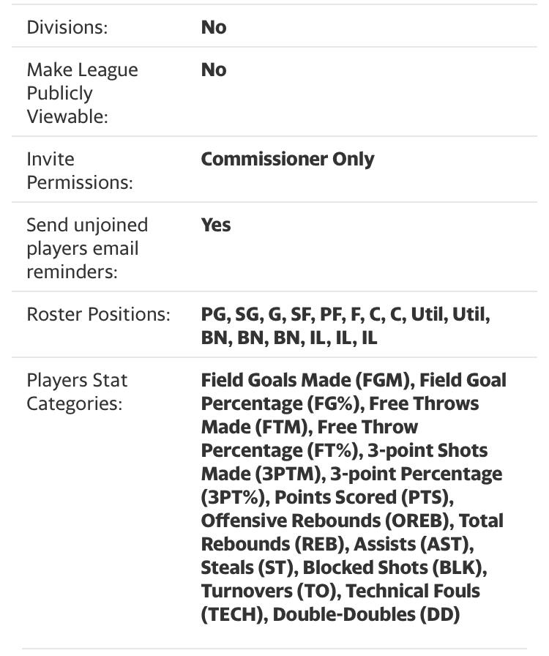Screen dimensions: 549x656
Task: Select Turnovers (TO) text
Action: coord(270,591)
